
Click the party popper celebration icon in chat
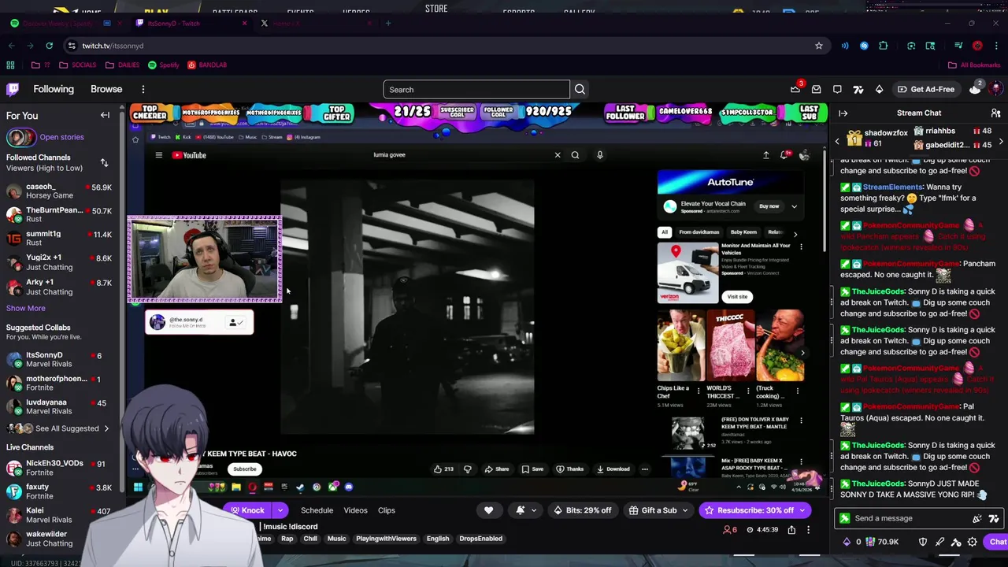pyautogui.click(x=977, y=518)
